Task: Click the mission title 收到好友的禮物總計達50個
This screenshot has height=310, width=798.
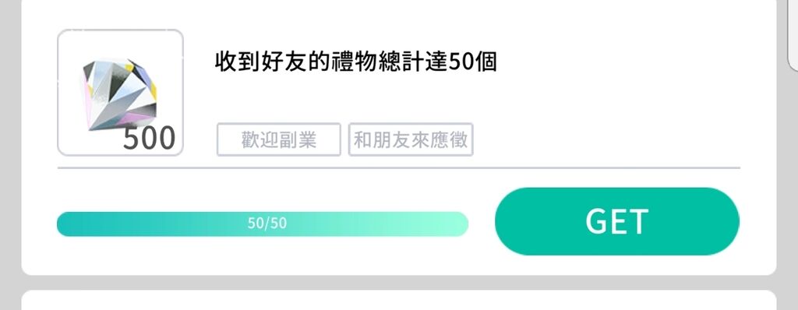Action: [355, 62]
